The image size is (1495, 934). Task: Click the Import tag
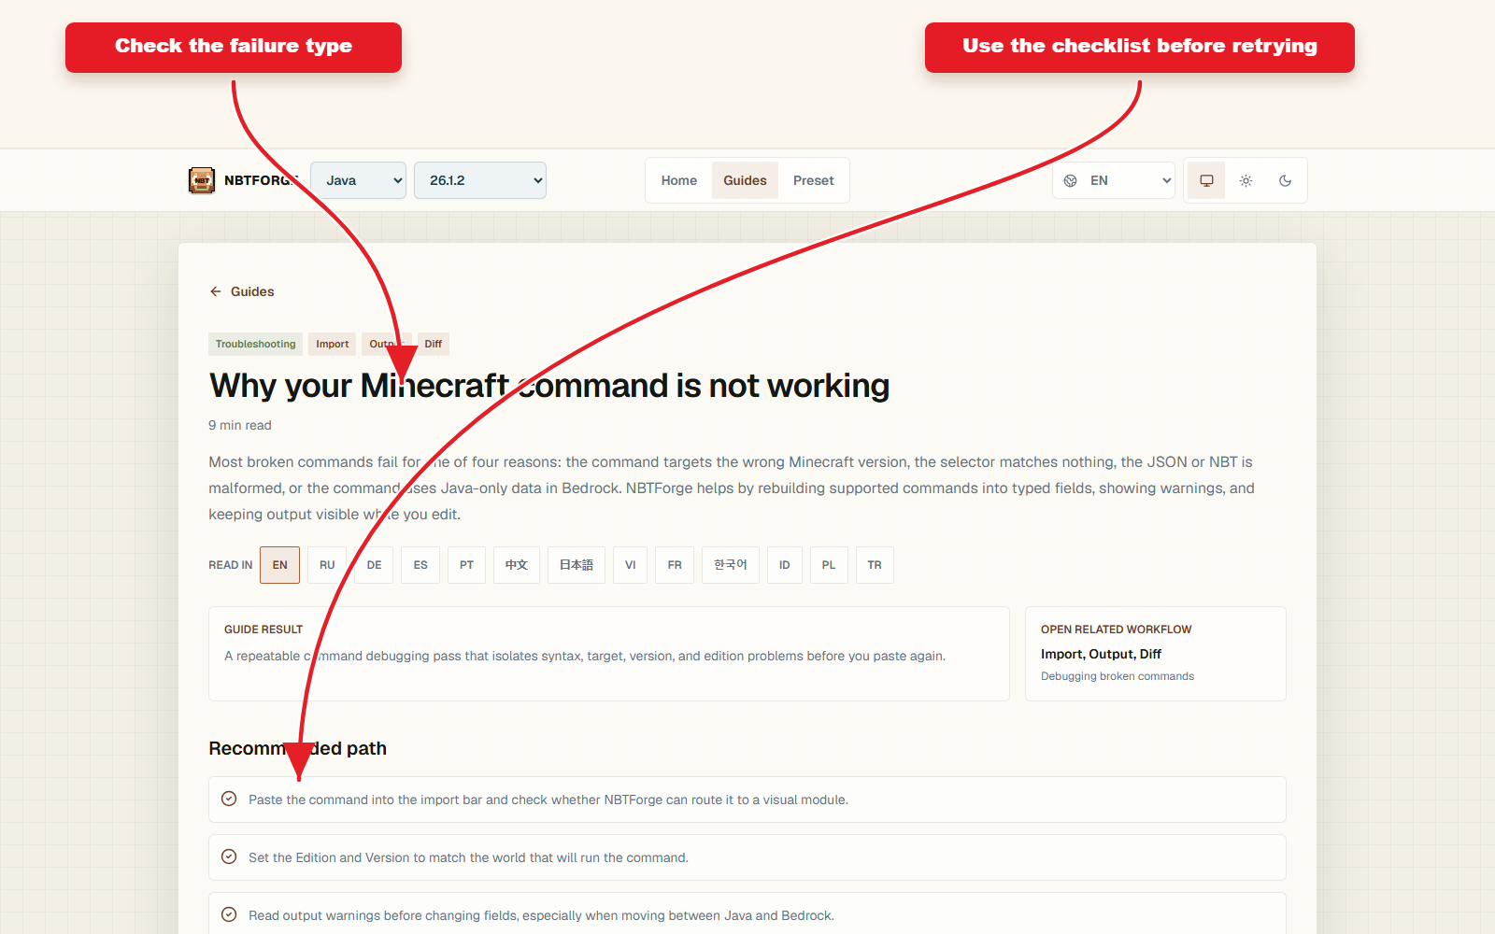point(333,344)
